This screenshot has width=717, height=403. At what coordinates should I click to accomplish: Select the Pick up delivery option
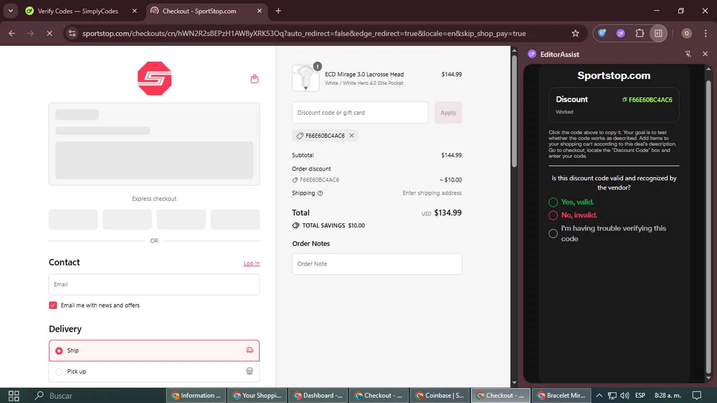[154, 371]
